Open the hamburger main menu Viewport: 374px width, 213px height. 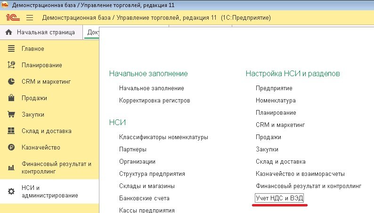(30, 17)
